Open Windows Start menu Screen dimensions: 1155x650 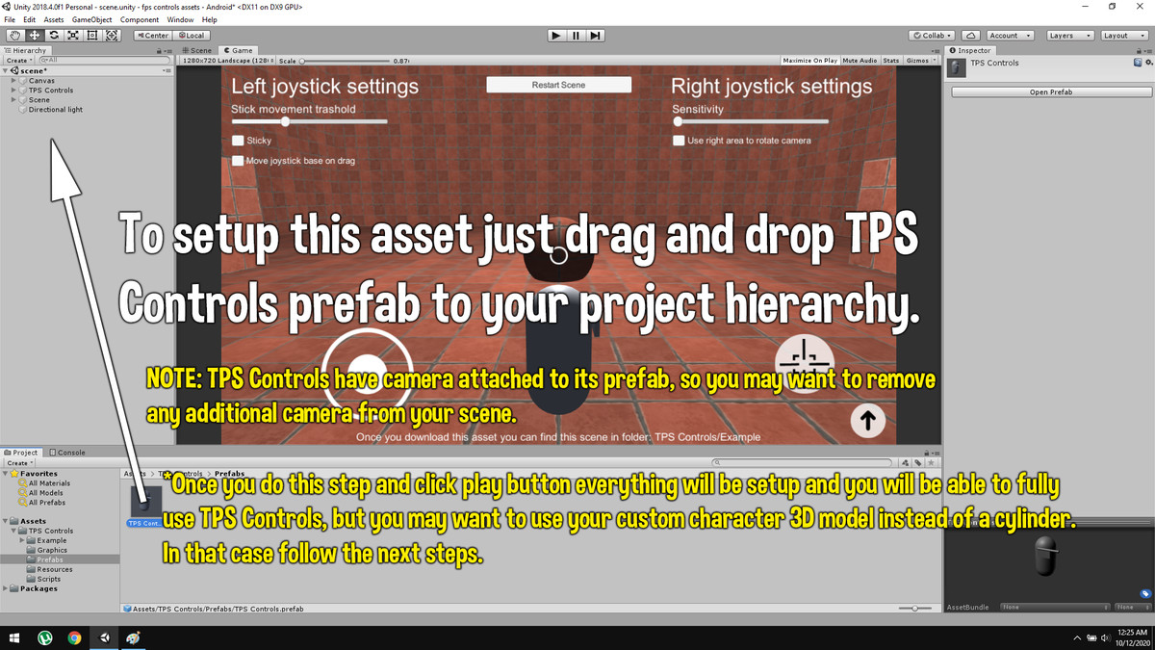tap(14, 637)
